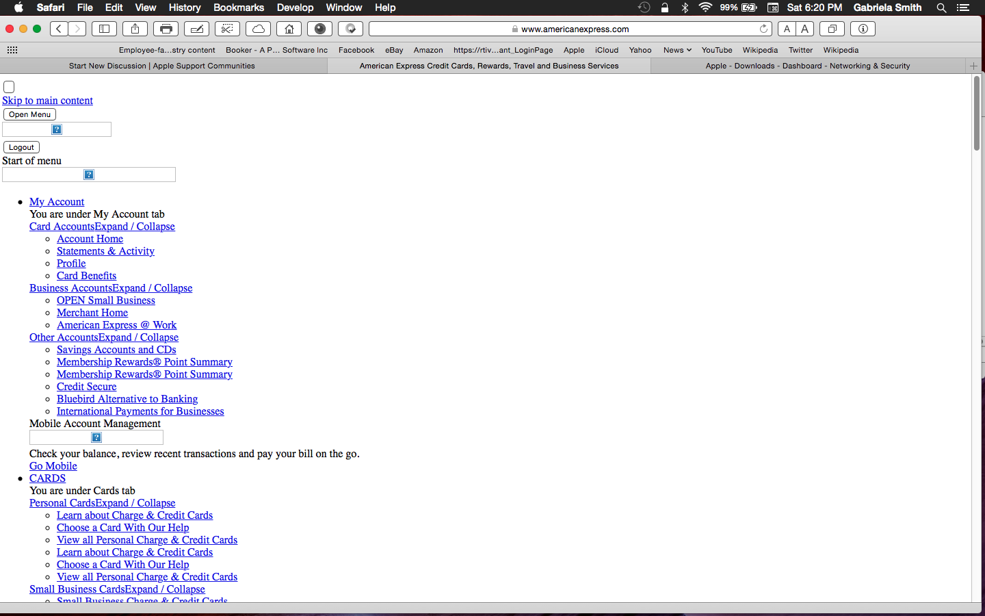This screenshot has height=616, width=985.
Task: Click the padlock icon in the menu bar
Action: tap(665, 8)
